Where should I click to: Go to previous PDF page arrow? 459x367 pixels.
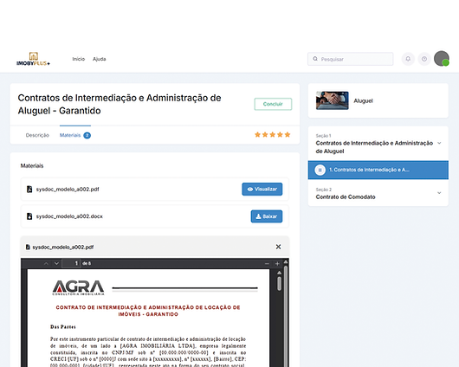(x=46, y=263)
